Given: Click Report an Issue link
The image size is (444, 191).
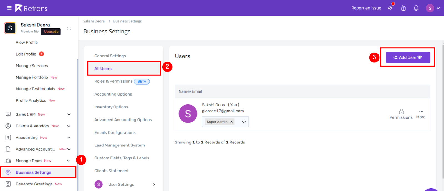Looking at the screenshot, I should coord(366,8).
